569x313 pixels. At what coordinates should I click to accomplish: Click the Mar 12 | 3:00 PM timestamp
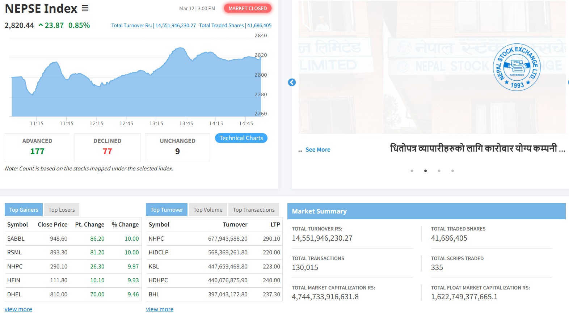[197, 8]
